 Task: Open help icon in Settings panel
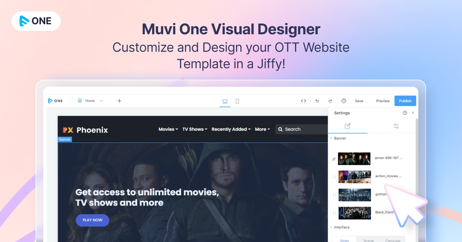[x=405, y=113]
